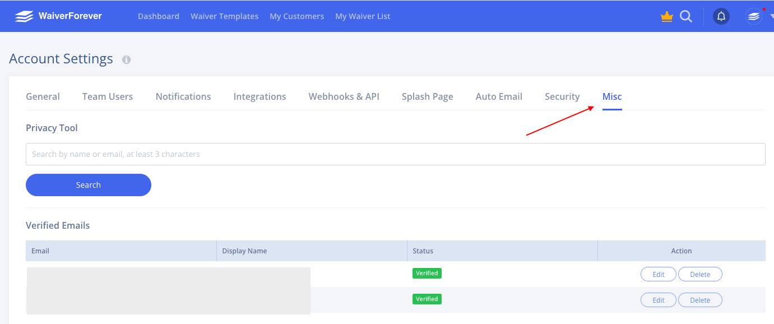Click the account avatar icon
The height and width of the screenshot is (324, 774).
[754, 17]
